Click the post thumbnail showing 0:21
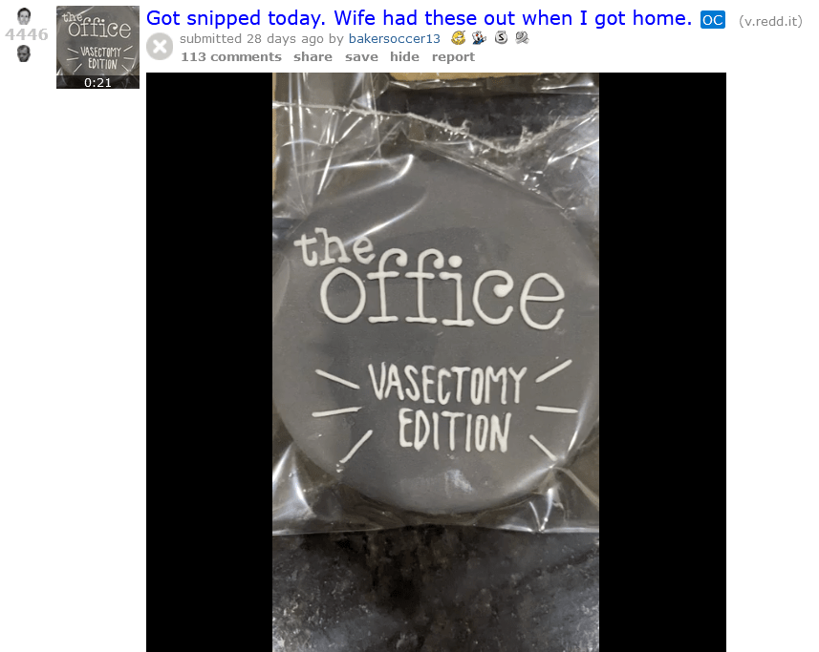Image resolution: width=819 pixels, height=652 pixels. 97,47
